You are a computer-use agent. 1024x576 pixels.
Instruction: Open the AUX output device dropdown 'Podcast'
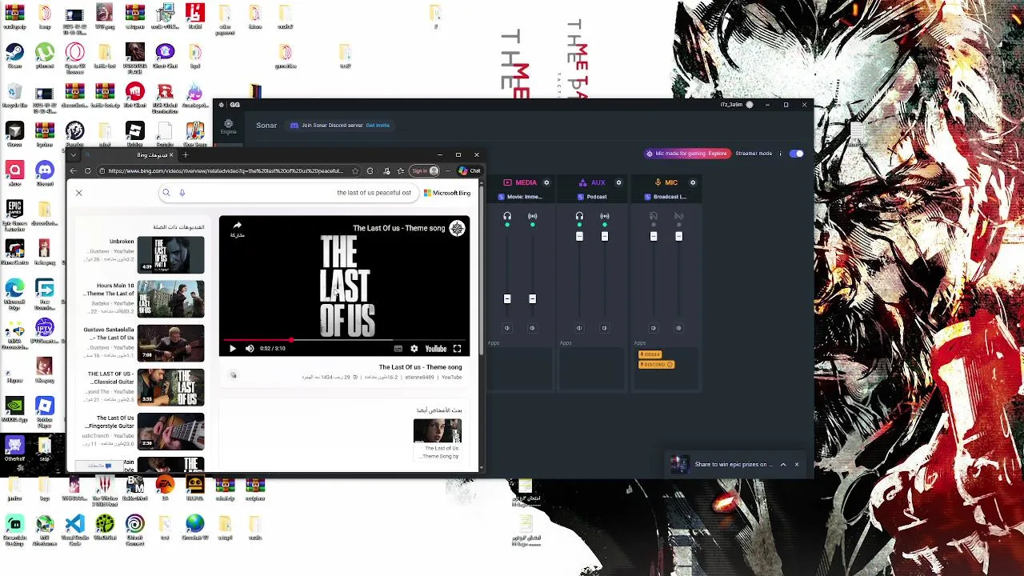[x=592, y=197]
